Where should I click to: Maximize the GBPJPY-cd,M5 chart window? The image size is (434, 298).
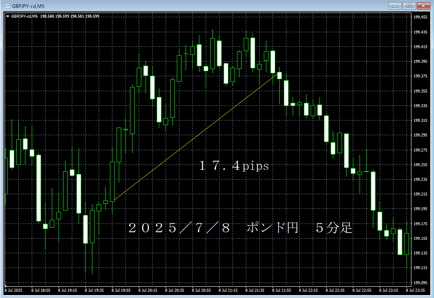click(409, 6)
